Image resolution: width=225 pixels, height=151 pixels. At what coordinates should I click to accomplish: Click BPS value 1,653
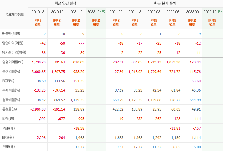click(x=119, y=138)
